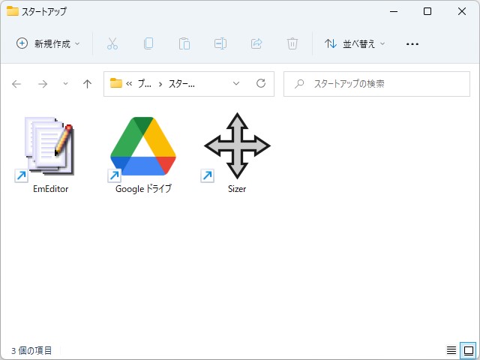
Task: Expand recent locations chevron
Action: point(65,83)
